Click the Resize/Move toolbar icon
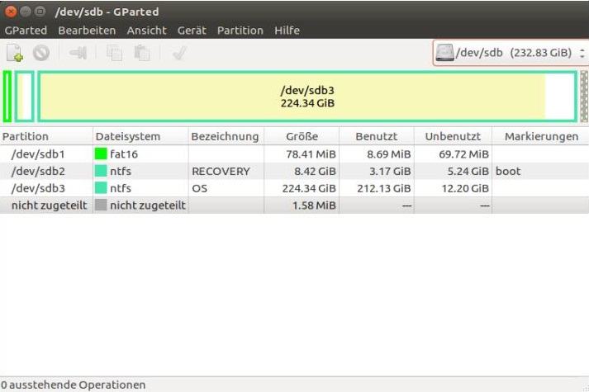 (78, 53)
